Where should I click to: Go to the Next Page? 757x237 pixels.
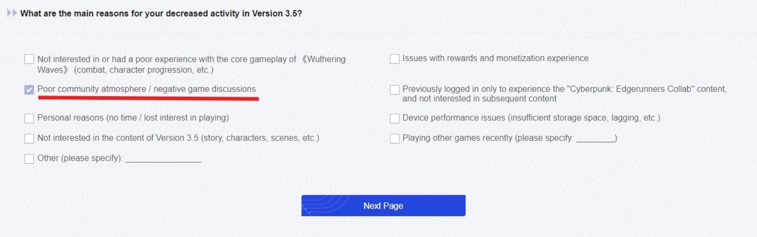coord(383,205)
